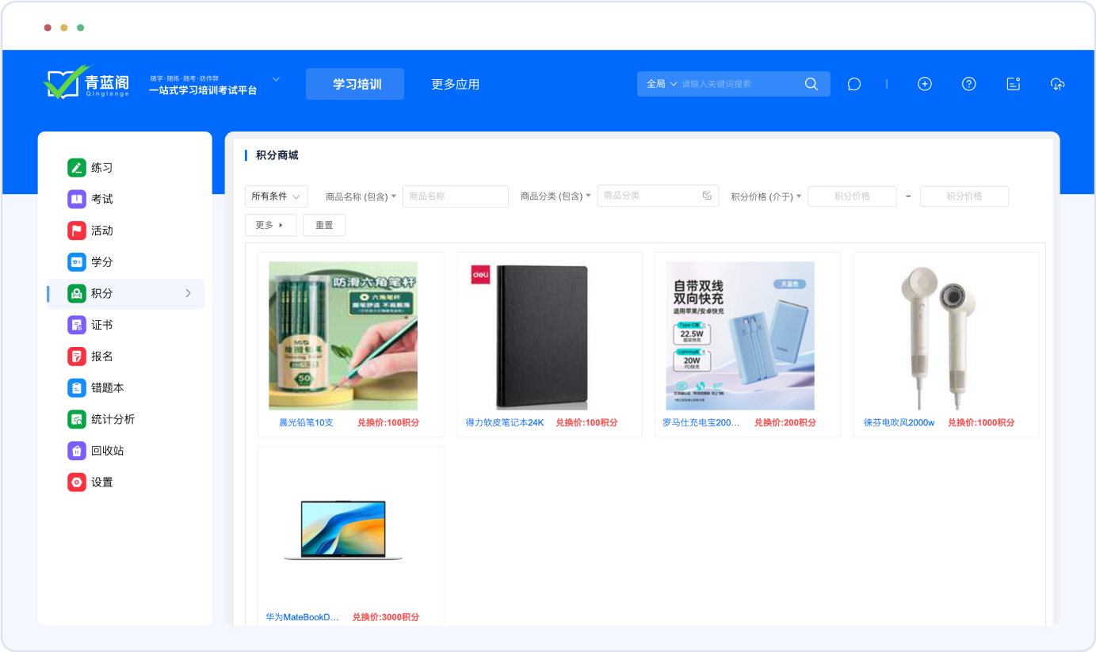
Task: Click the plus circle add icon
Action: (x=924, y=84)
